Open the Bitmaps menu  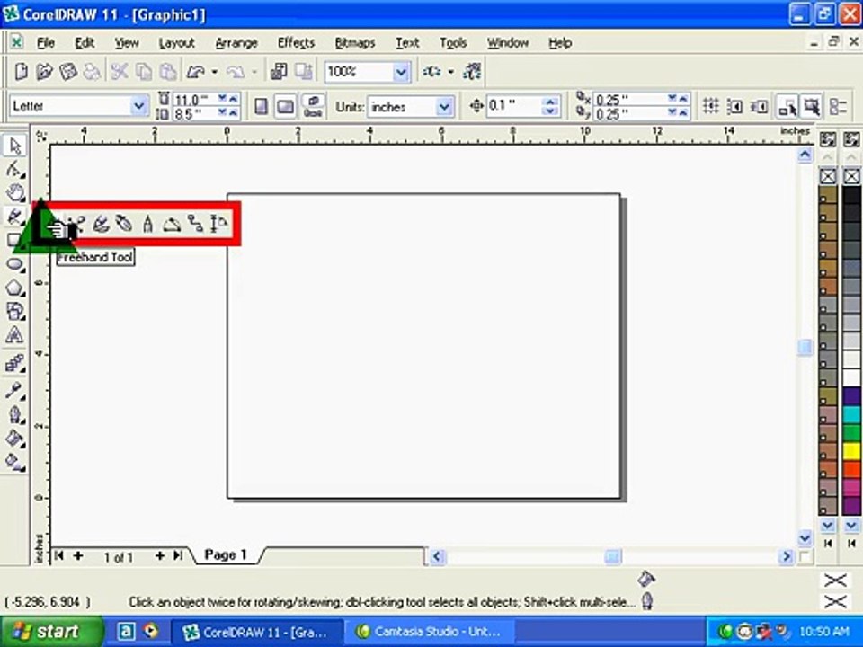(355, 42)
